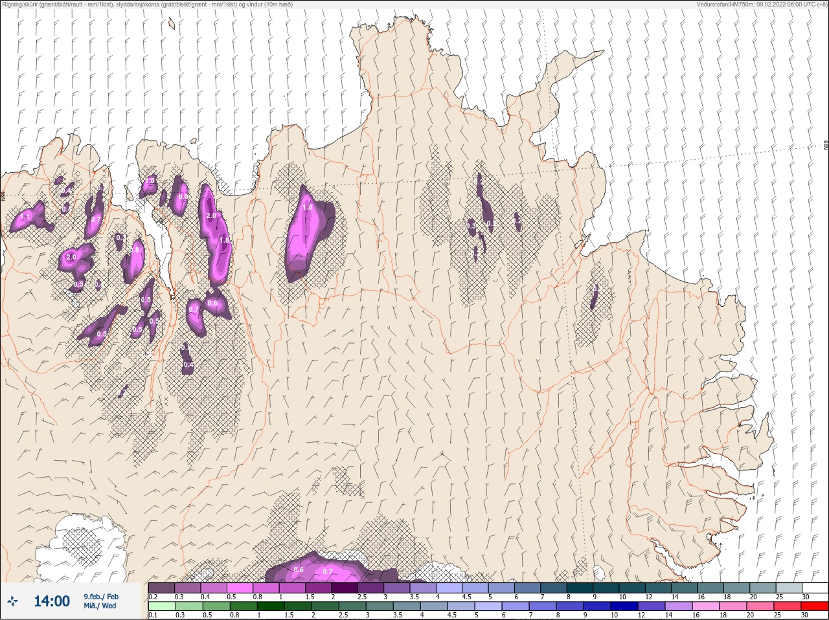The image size is (829, 620).
Task: Click the '9.feb./ Feb' date text
Action: 101,596
